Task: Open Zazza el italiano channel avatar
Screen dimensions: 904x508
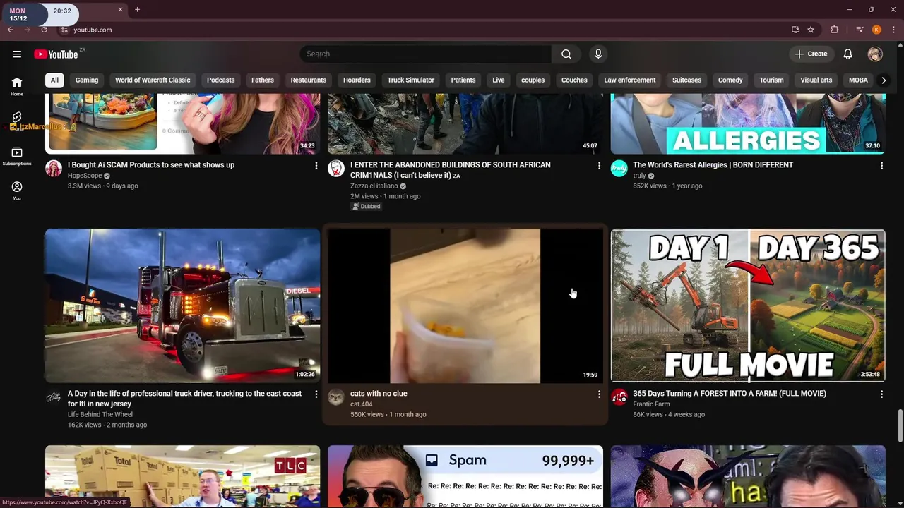Action: [336, 168]
